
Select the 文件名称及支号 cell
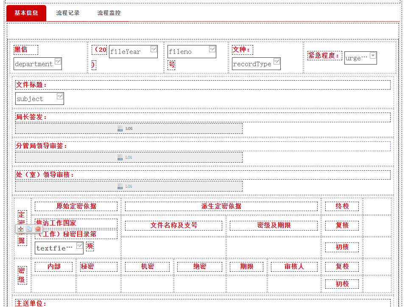click(x=173, y=225)
